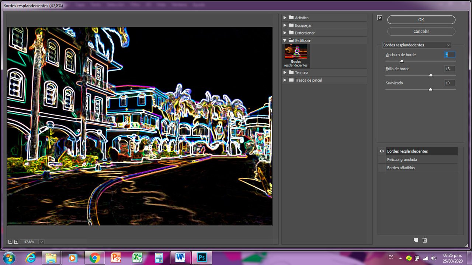Click the Cancelar button

(421, 31)
